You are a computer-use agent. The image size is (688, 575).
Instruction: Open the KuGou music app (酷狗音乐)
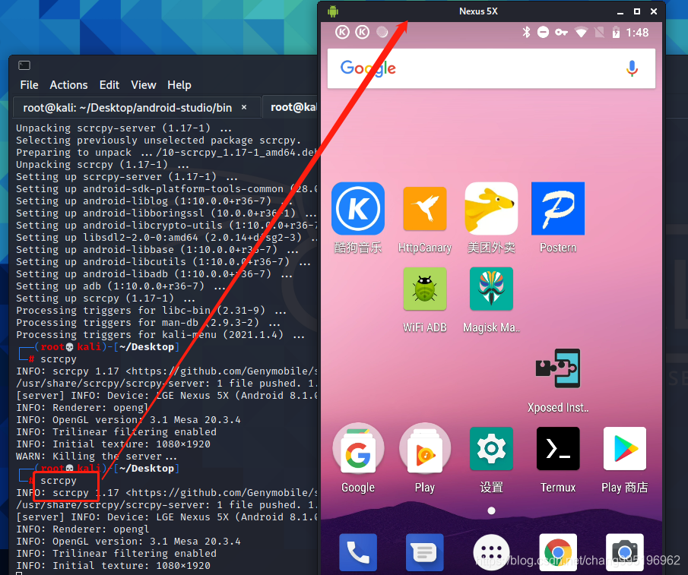click(x=357, y=209)
